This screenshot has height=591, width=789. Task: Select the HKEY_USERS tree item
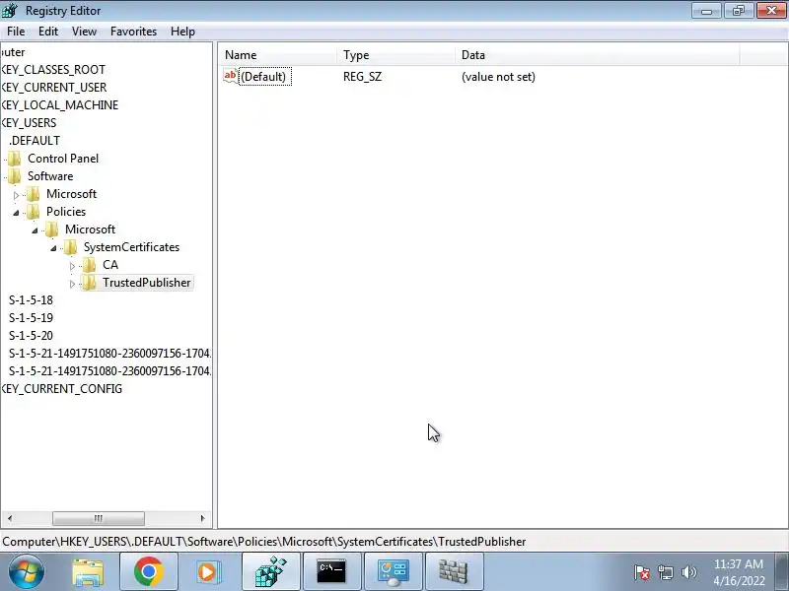coord(29,123)
